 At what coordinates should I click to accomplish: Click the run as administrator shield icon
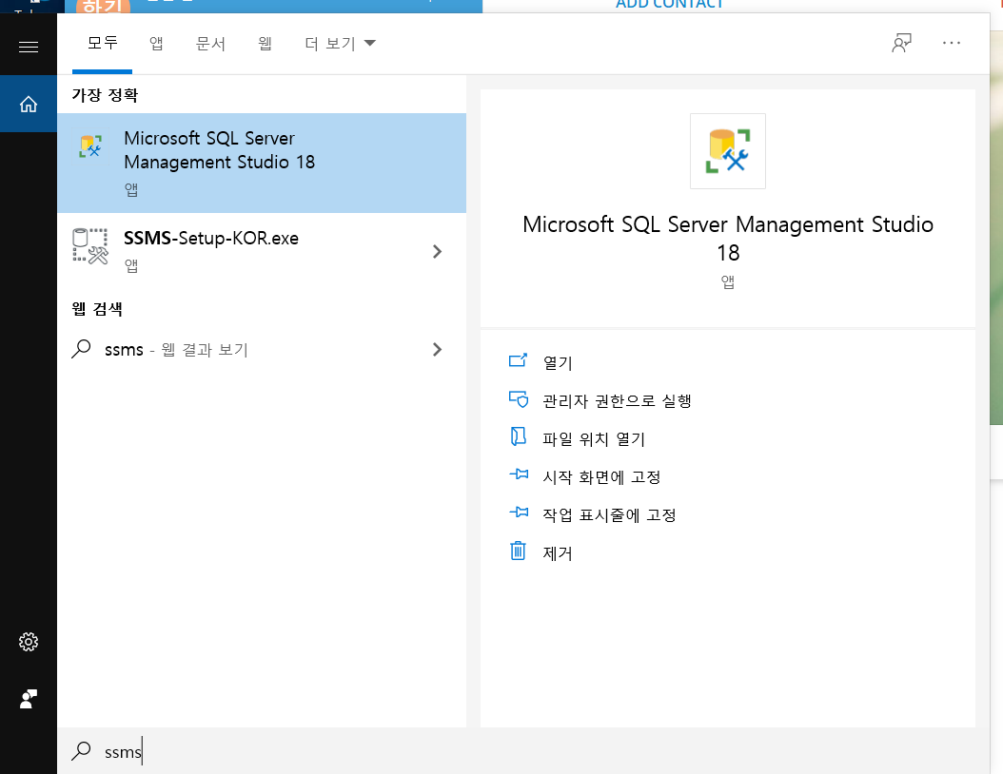click(x=518, y=398)
